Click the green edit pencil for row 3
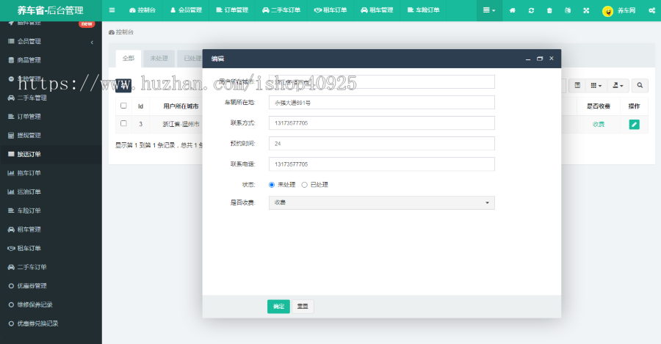Viewport: 661px width, 344px height. [634, 124]
